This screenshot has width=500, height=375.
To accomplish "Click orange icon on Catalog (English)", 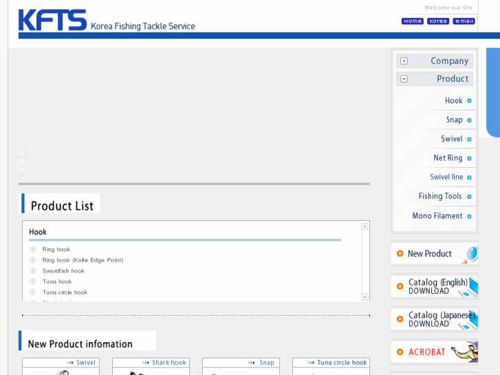I will tap(400, 286).
